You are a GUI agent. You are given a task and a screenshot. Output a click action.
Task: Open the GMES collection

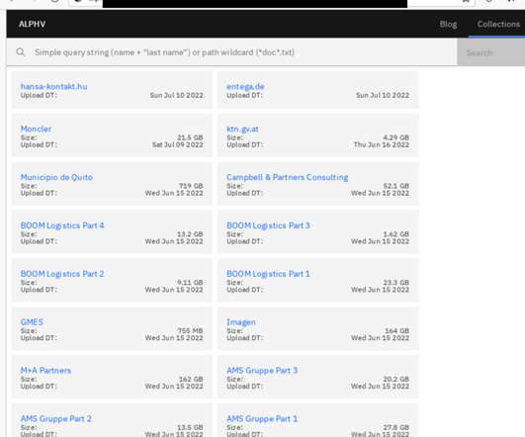pyautogui.click(x=32, y=321)
